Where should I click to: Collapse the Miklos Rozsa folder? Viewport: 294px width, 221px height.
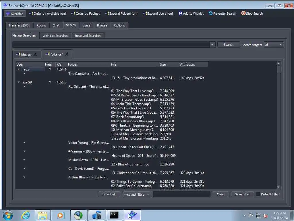(24, 160)
